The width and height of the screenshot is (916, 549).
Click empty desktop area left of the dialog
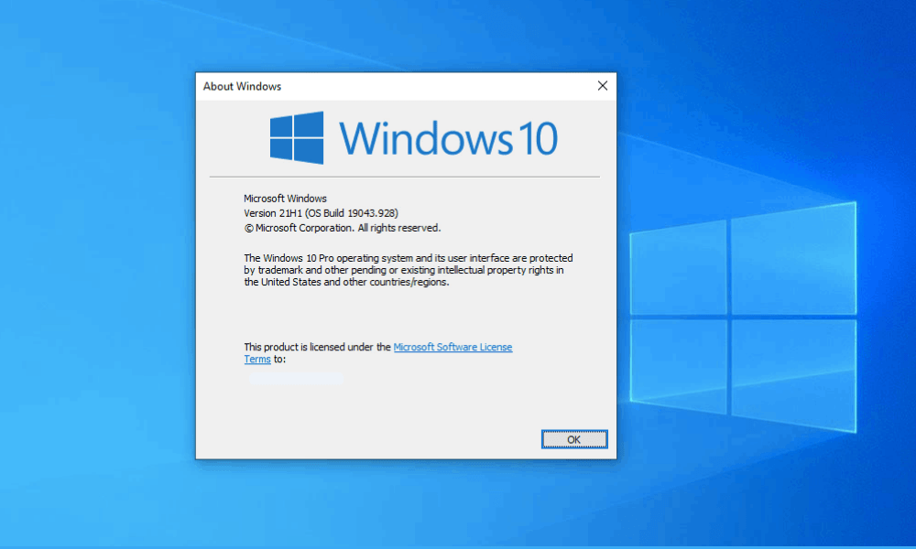tap(92, 274)
